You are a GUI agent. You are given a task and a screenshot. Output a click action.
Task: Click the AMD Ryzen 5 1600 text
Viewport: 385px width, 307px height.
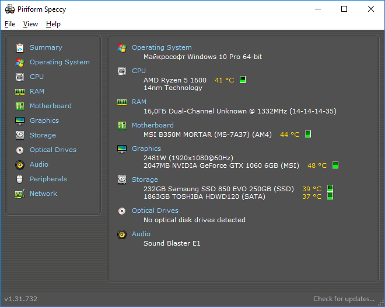point(175,80)
